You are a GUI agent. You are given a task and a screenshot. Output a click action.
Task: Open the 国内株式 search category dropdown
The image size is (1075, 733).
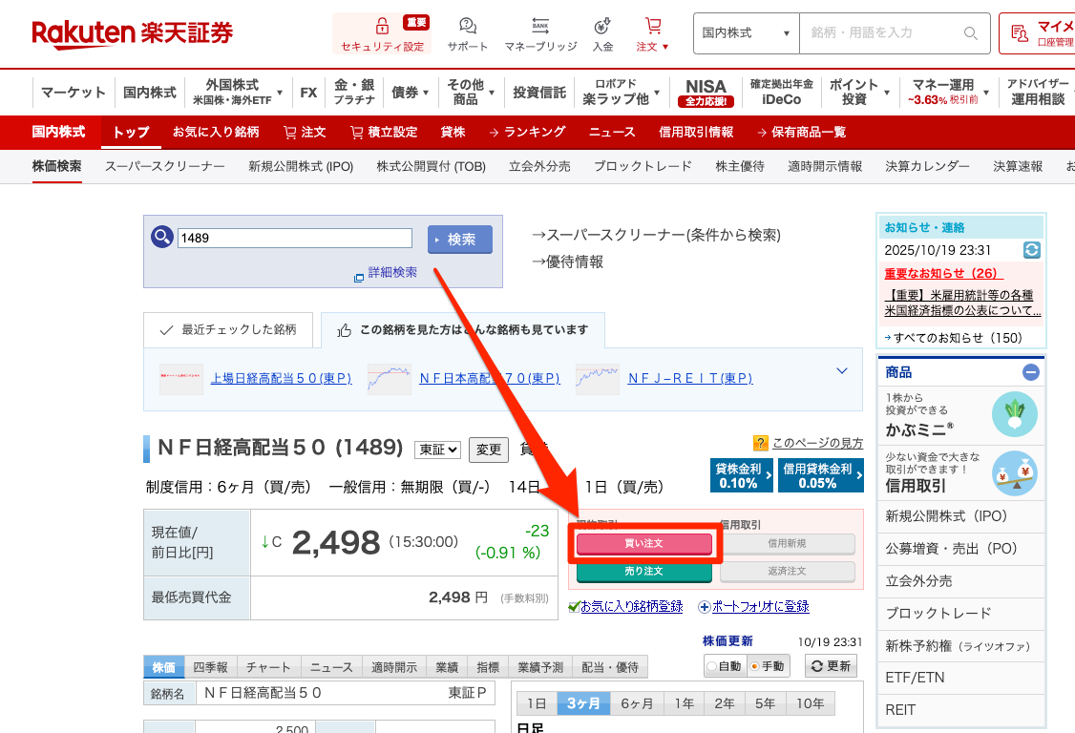pyautogui.click(x=746, y=33)
